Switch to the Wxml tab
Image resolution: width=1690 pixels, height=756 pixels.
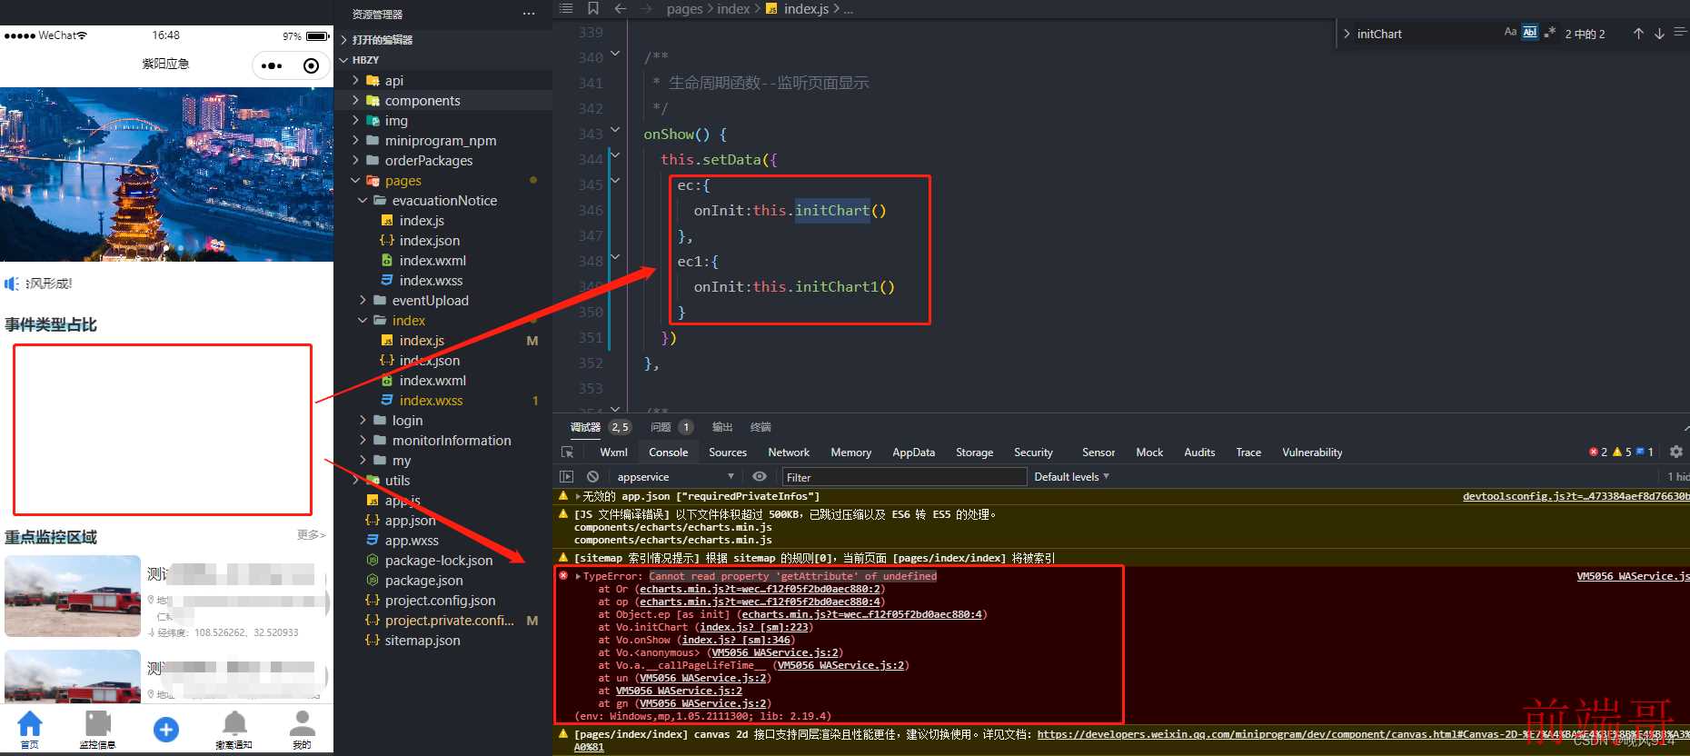[613, 452]
